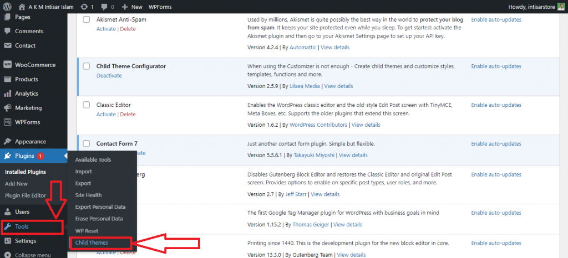Open the Plugin File Editor
Image resolution: width=568 pixels, height=258 pixels.
(26, 195)
